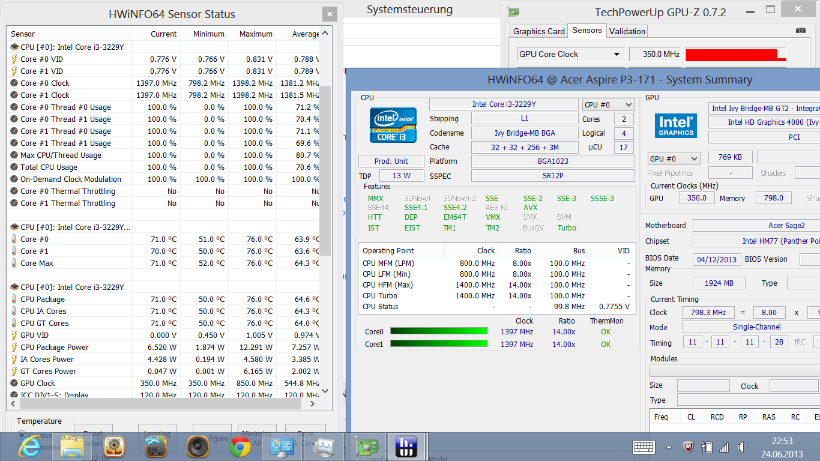Image resolution: width=820 pixels, height=461 pixels.
Task: Click the gauge icon beside GPU Clock
Action: tap(14, 383)
